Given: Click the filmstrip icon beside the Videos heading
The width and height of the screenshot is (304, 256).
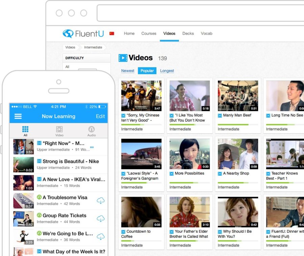Looking at the screenshot, I should (x=123, y=57).
